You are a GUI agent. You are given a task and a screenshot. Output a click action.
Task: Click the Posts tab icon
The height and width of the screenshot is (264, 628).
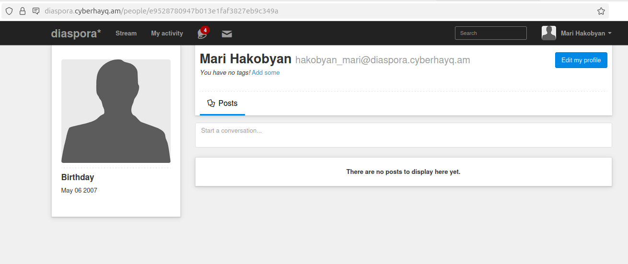[x=211, y=103]
